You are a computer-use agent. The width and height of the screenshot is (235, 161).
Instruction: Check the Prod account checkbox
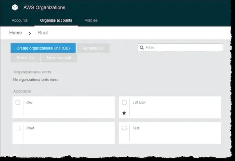click(18, 128)
